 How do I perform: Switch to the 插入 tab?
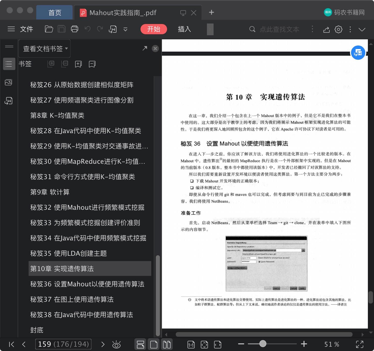tap(184, 29)
